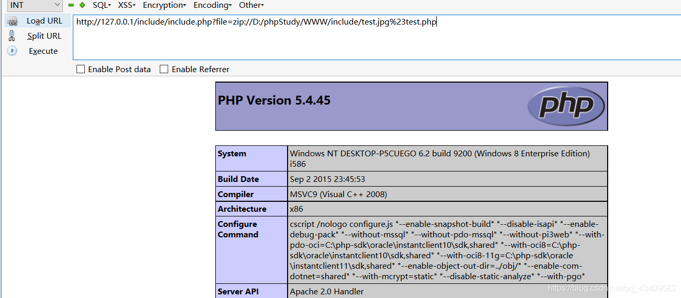
Task: Click the Split URL button label
Action: coord(45,36)
